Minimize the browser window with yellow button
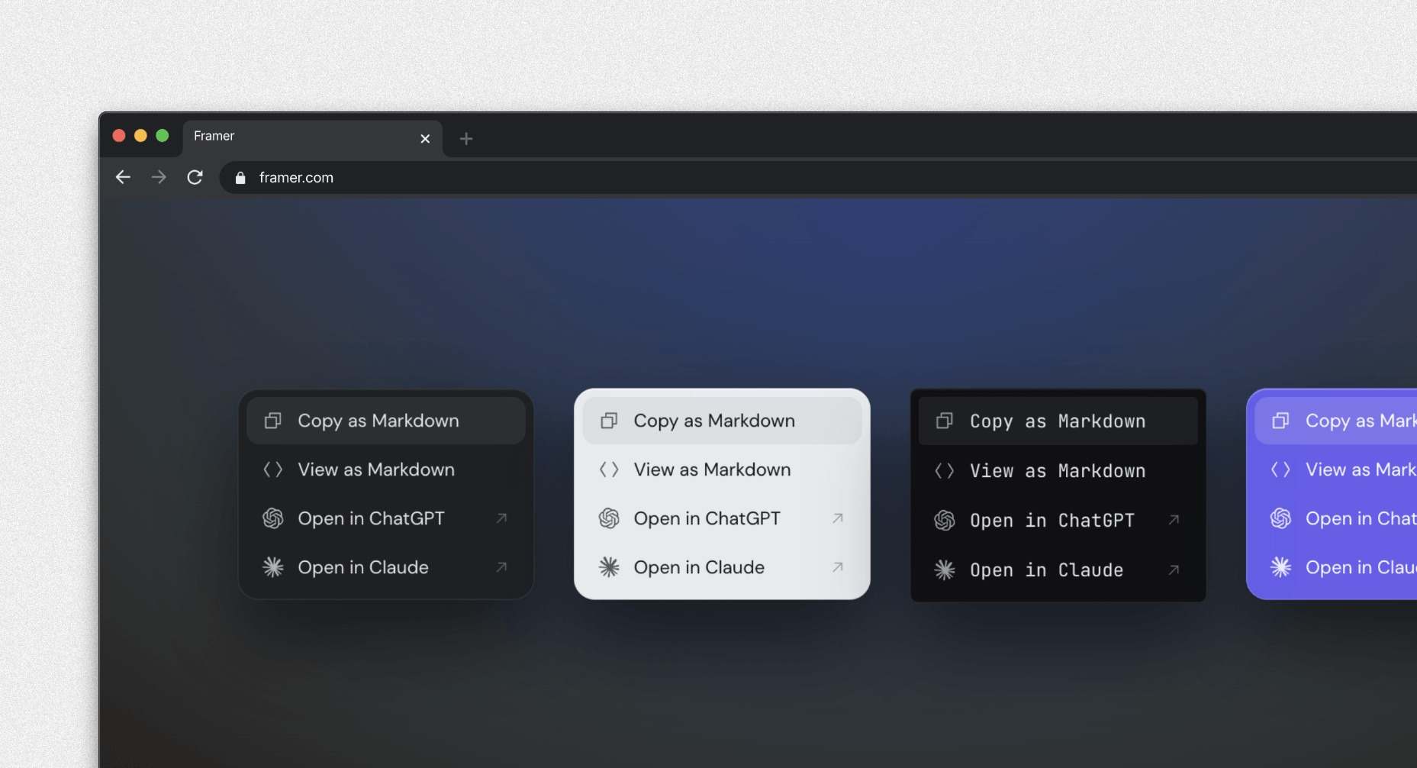The width and height of the screenshot is (1417, 768). [140, 136]
